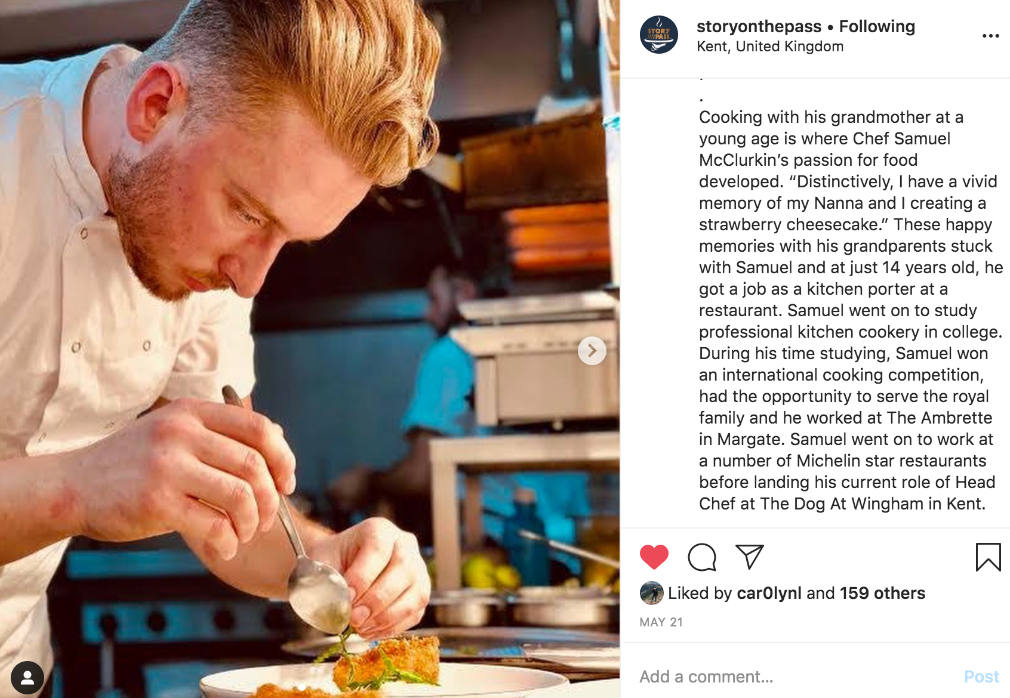View car0lynl's profile from likes

click(x=769, y=593)
